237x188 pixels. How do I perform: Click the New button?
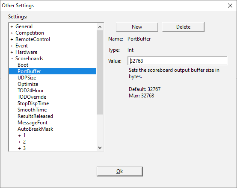point(137,27)
